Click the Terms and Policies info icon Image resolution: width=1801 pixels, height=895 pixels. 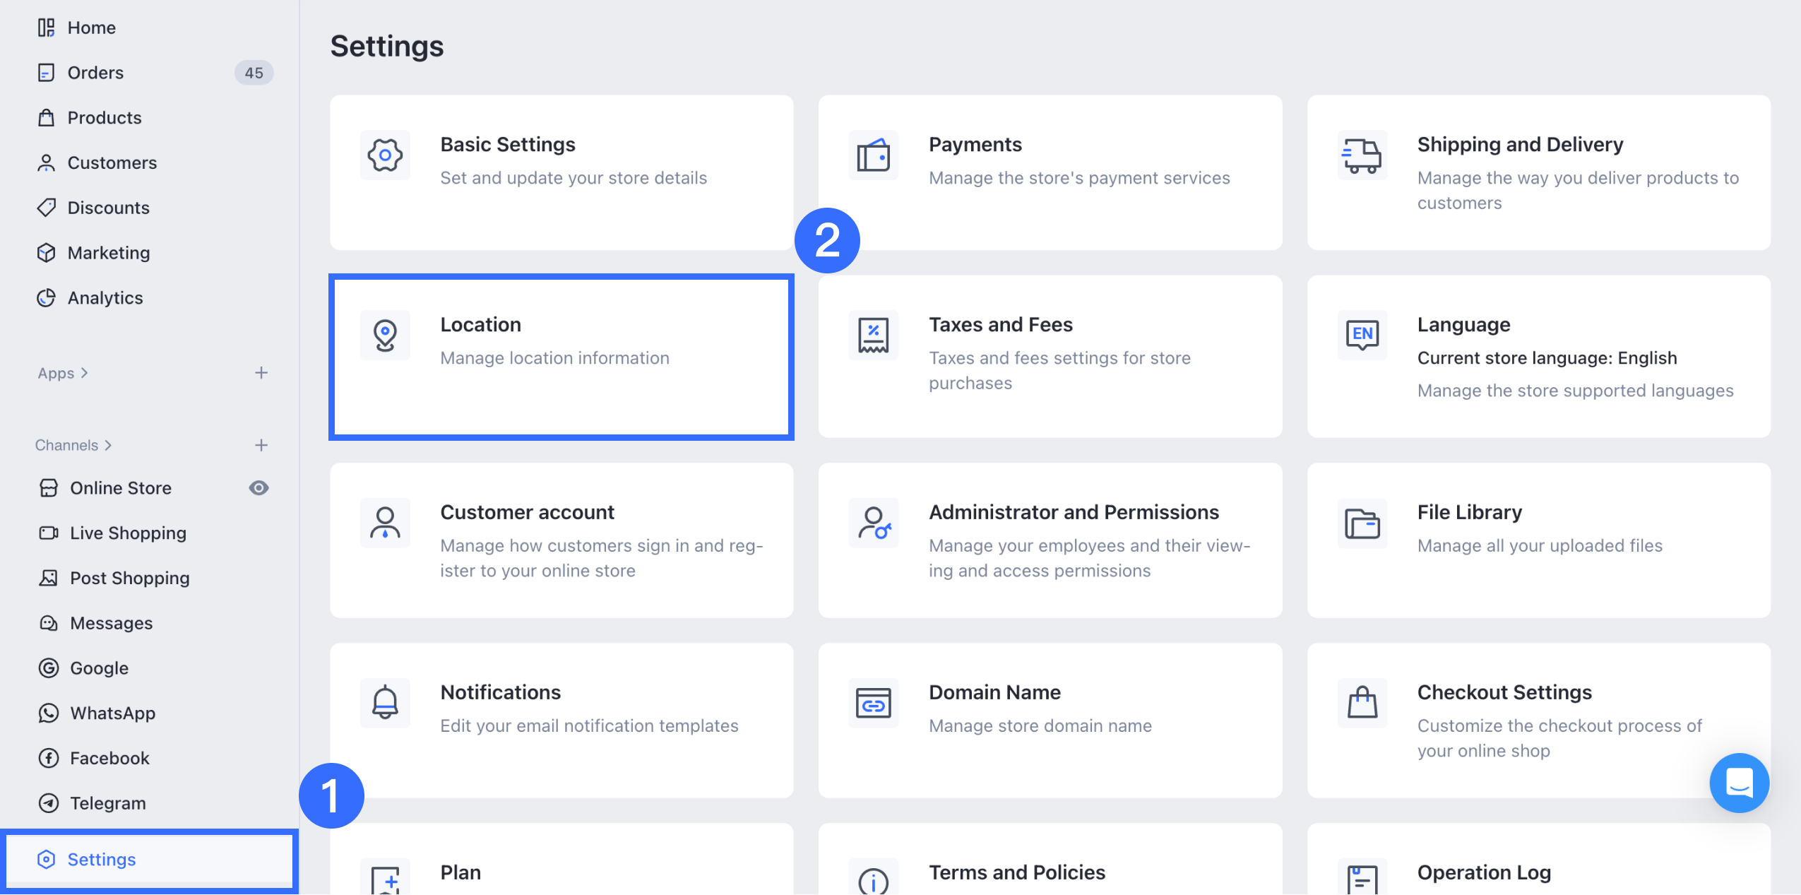tap(874, 877)
